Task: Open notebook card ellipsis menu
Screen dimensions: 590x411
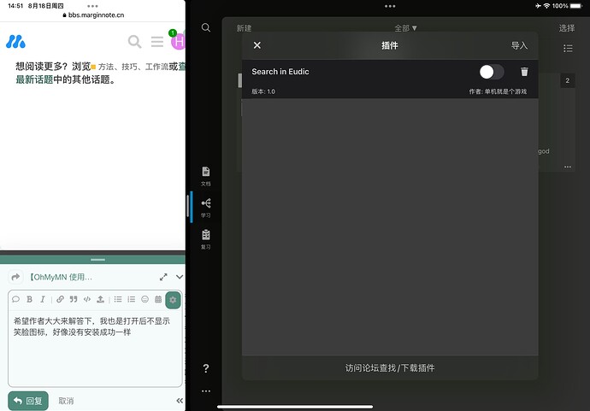Action: [568, 167]
